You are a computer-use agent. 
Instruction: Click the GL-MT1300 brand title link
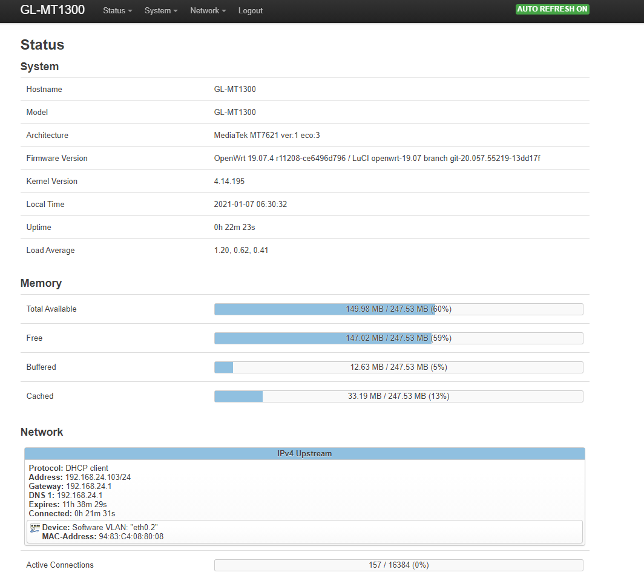point(53,10)
